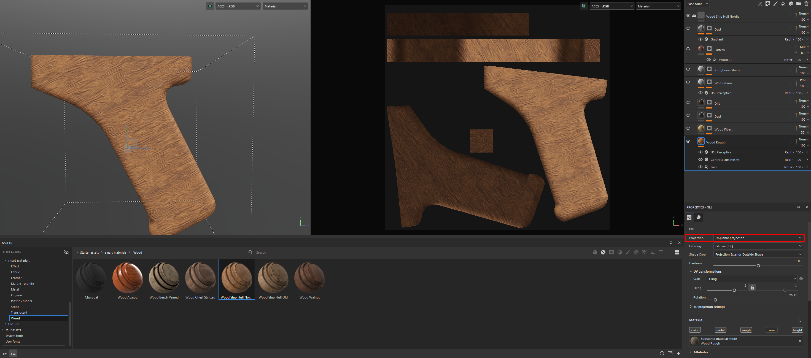The height and width of the screenshot is (358, 811).
Task: Toggle visibility of Dirt layer
Action: click(x=688, y=102)
